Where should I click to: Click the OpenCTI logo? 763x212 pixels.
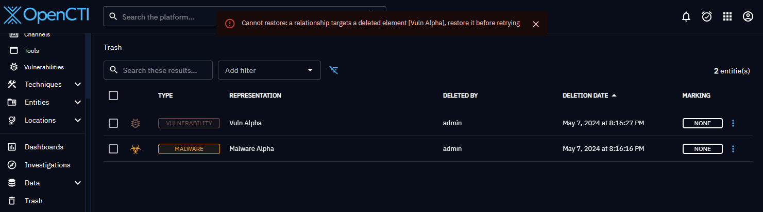coord(46,15)
